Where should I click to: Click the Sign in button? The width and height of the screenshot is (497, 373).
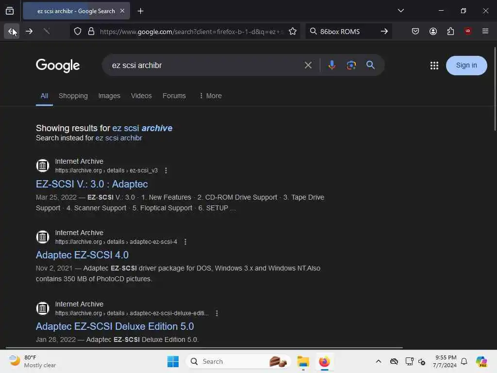(466, 66)
